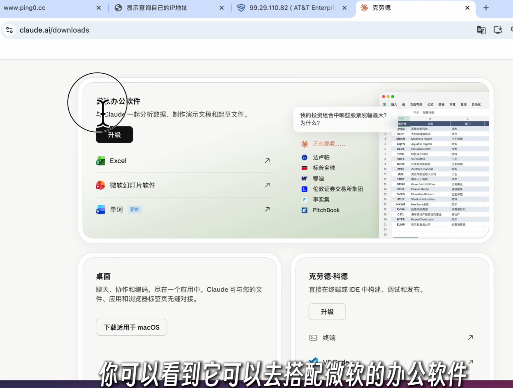The image size is (513, 388).
Task: Click the 下载适用于 macOS button
Action: 132,327
